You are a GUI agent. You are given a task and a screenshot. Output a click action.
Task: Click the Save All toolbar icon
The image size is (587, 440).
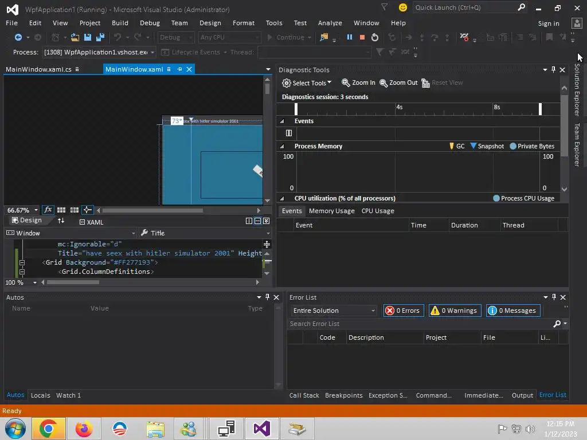point(100,37)
